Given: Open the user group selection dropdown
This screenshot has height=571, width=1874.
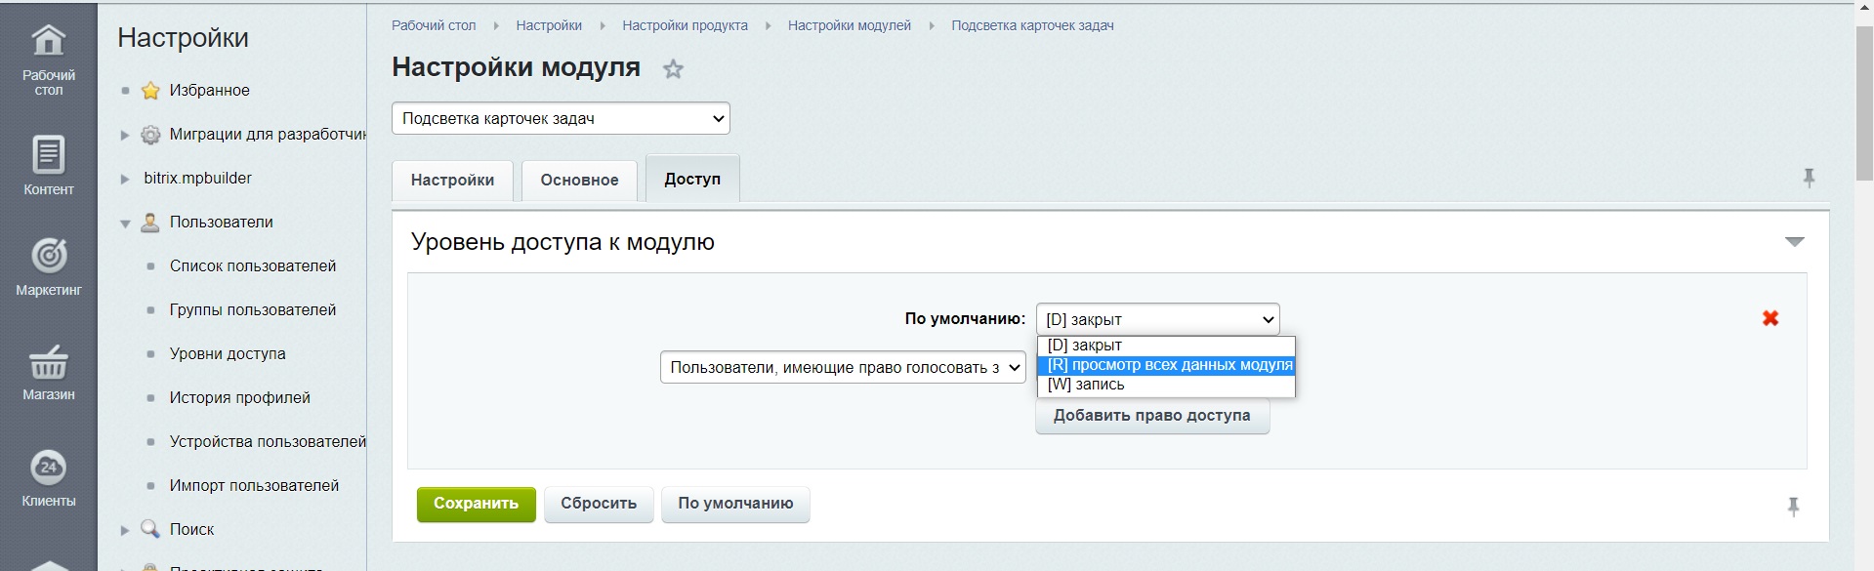Looking at the screenshot, I should pyautogui.click(x=843, y=368).
